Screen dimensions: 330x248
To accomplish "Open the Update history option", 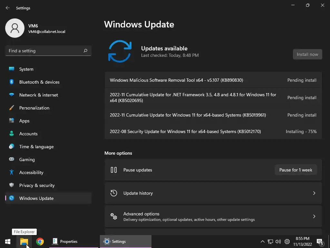I will (213, 193).
